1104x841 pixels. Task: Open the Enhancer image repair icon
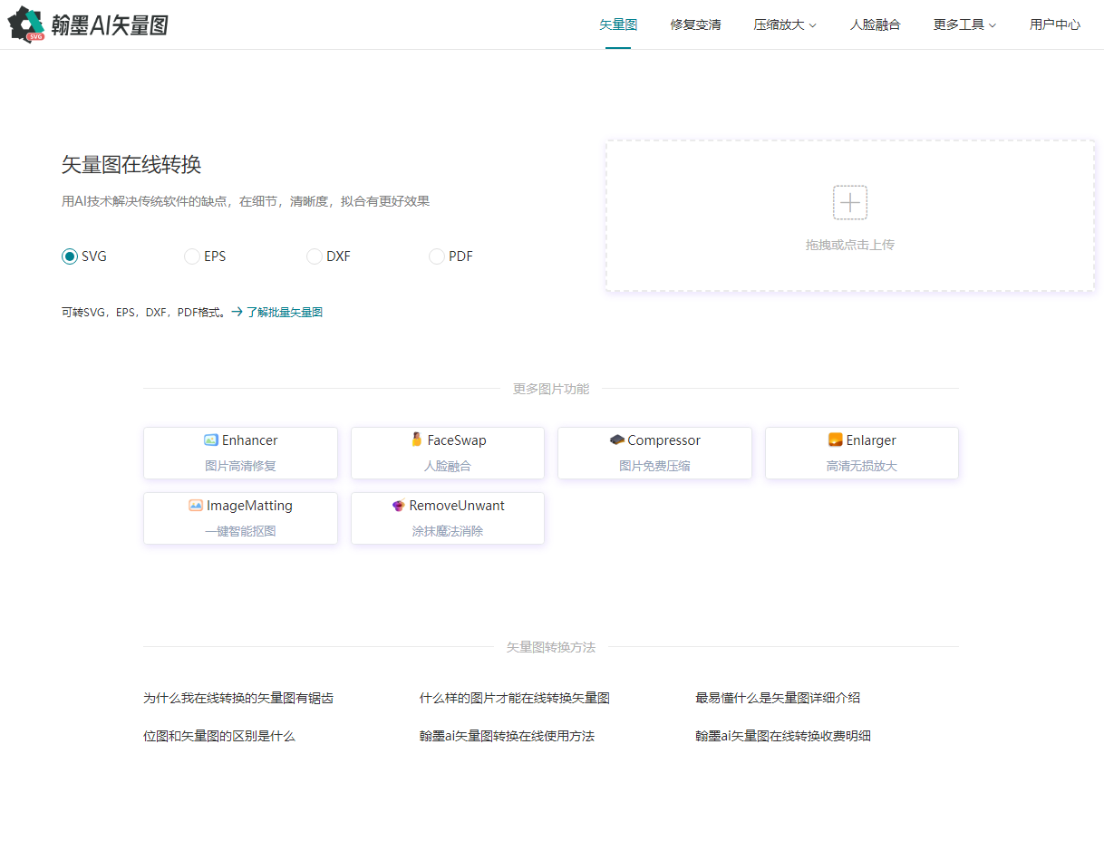(211, 440)
